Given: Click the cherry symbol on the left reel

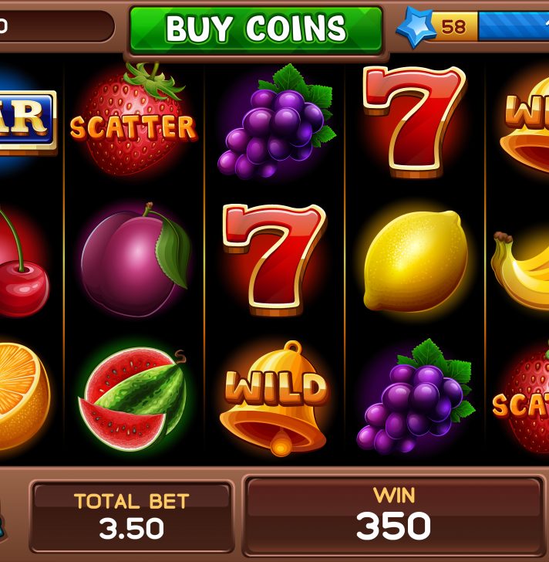Looking at the screenshot, I should [22, 263].
